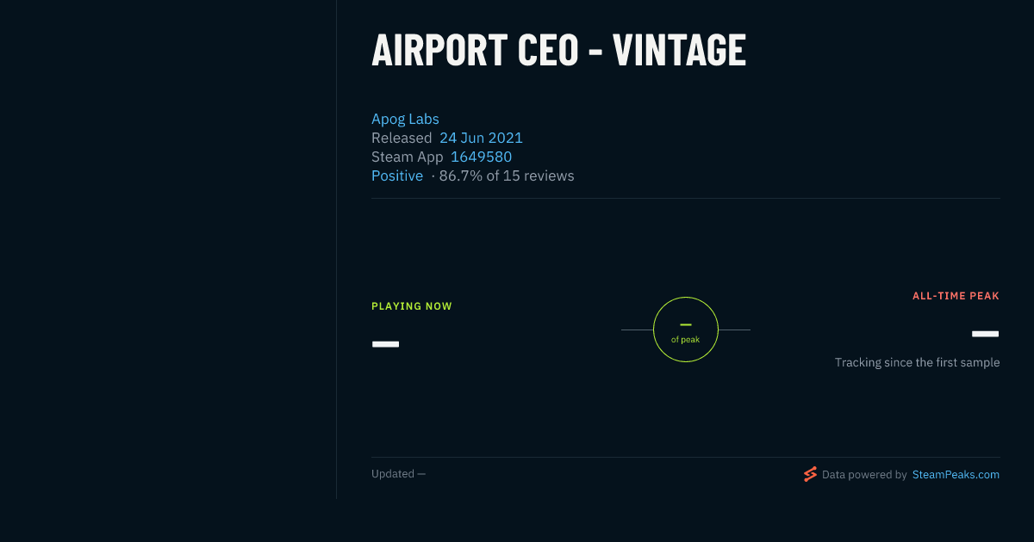
Task: Click the Tracking since first sample text
Action: coord(917,362)
